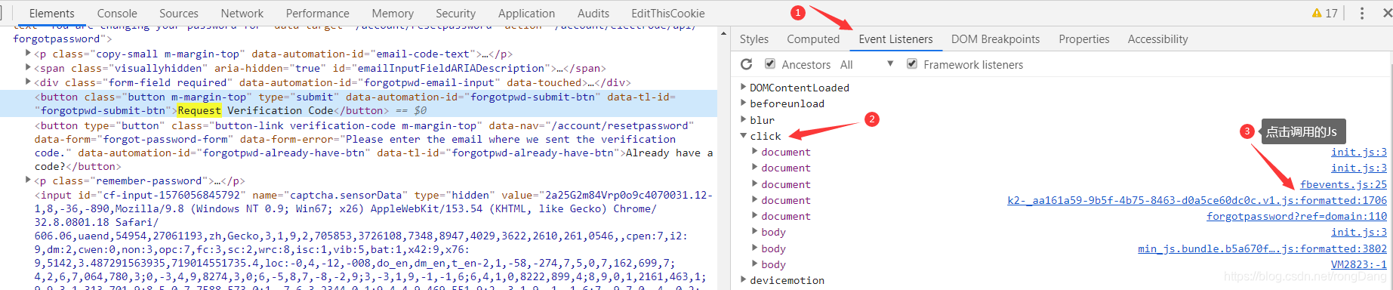Switch to the Elements tab
The height and width of the screenshot is (290, 1393).
tap(51, 13)
